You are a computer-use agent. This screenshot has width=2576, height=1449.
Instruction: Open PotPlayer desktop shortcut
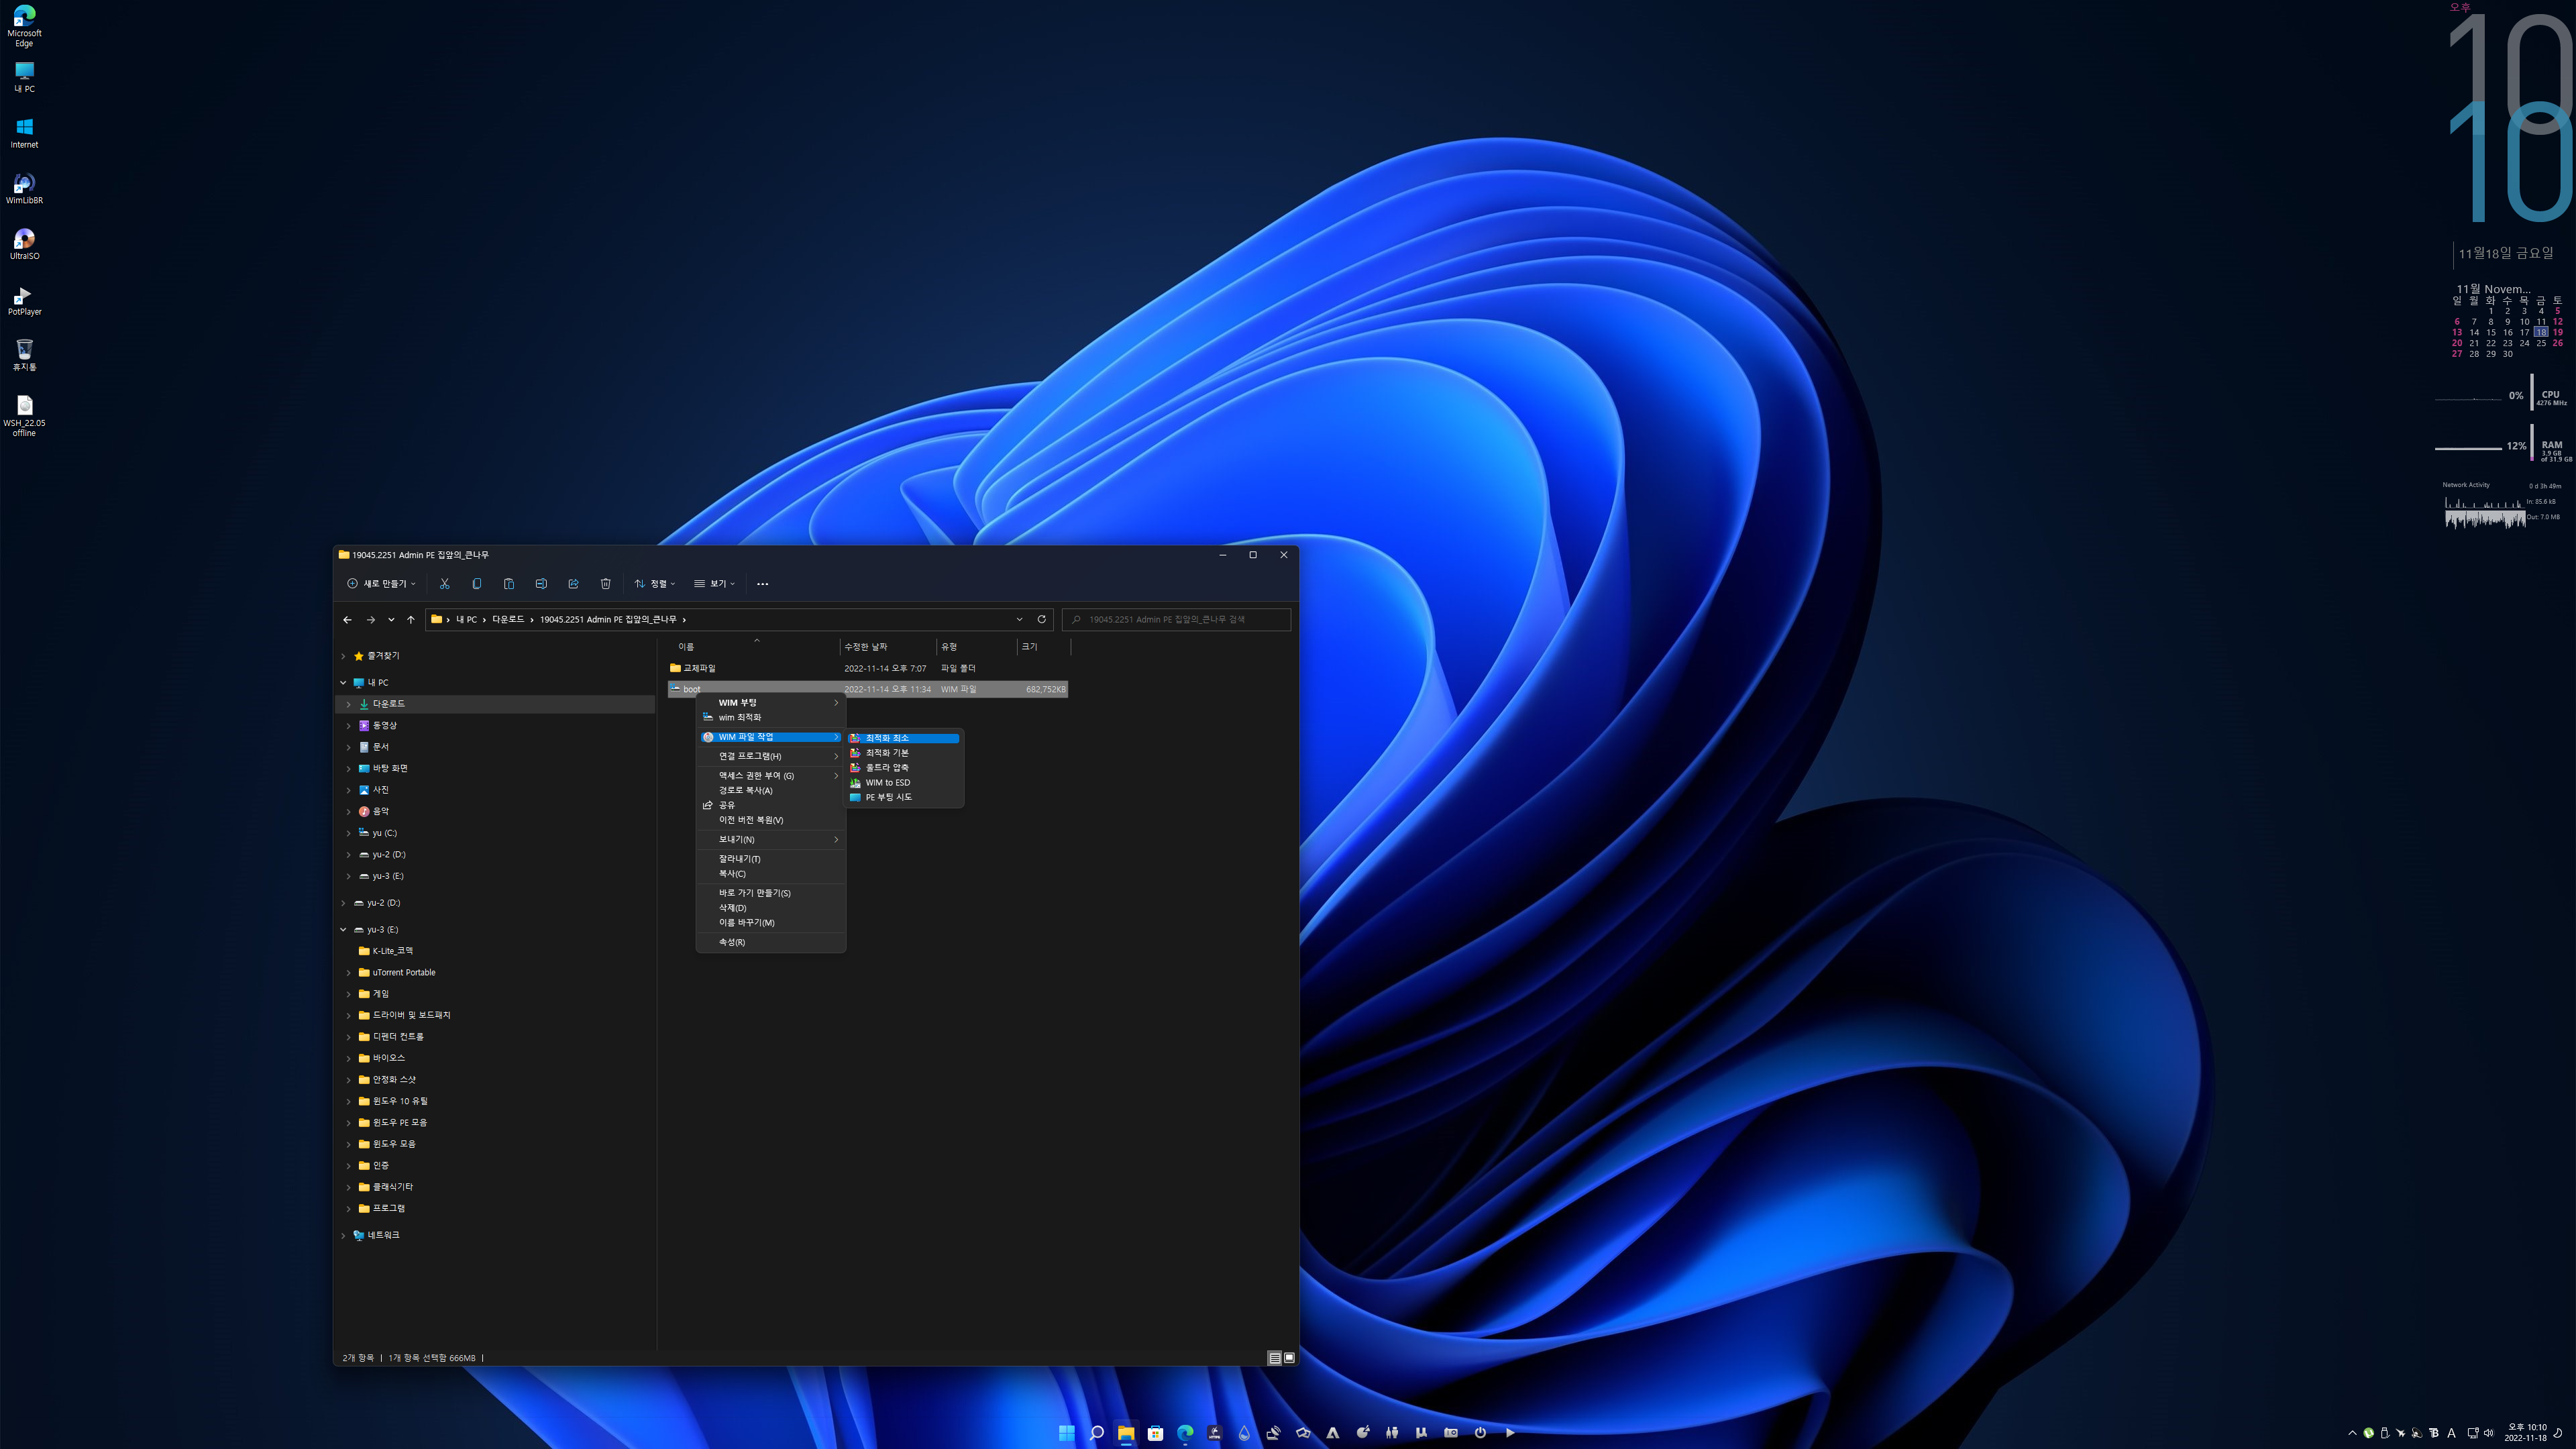pyautogui.click(x=24, y=300)
